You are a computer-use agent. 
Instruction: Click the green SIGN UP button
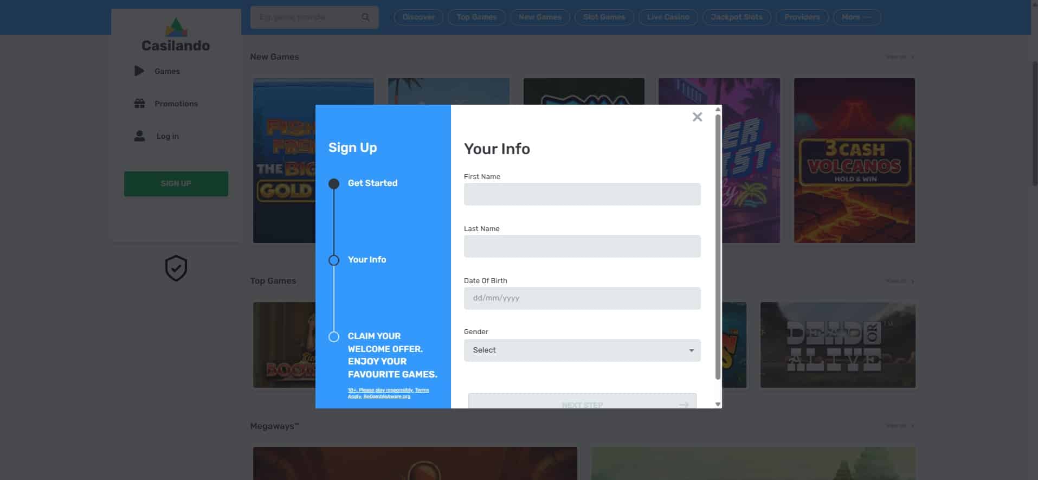pyautogui.click(x=176, y=184)
